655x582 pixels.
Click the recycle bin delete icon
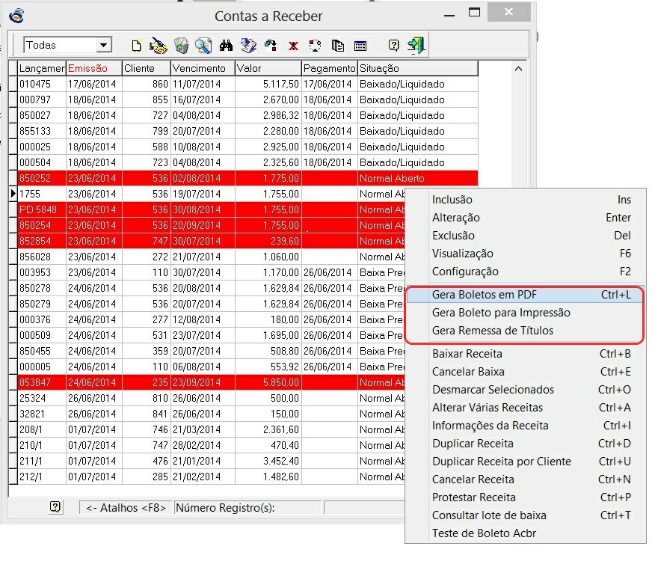181,46
